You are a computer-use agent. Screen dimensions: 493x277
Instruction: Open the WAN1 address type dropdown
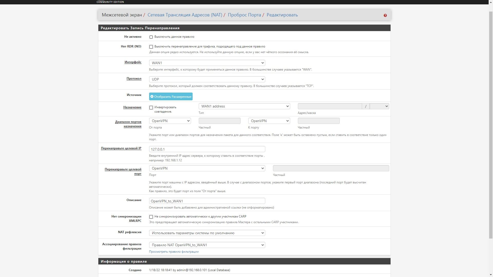point(244,106)
